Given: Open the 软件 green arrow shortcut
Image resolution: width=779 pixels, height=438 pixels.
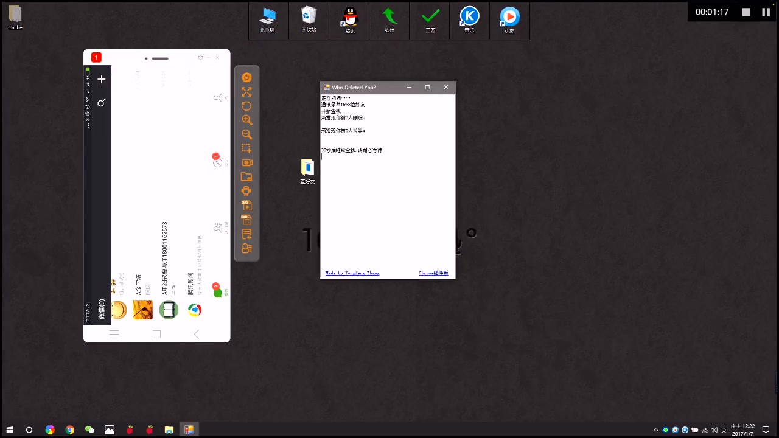Looking at the screenshot, I should pyautogui.click(x=389, y=20).
